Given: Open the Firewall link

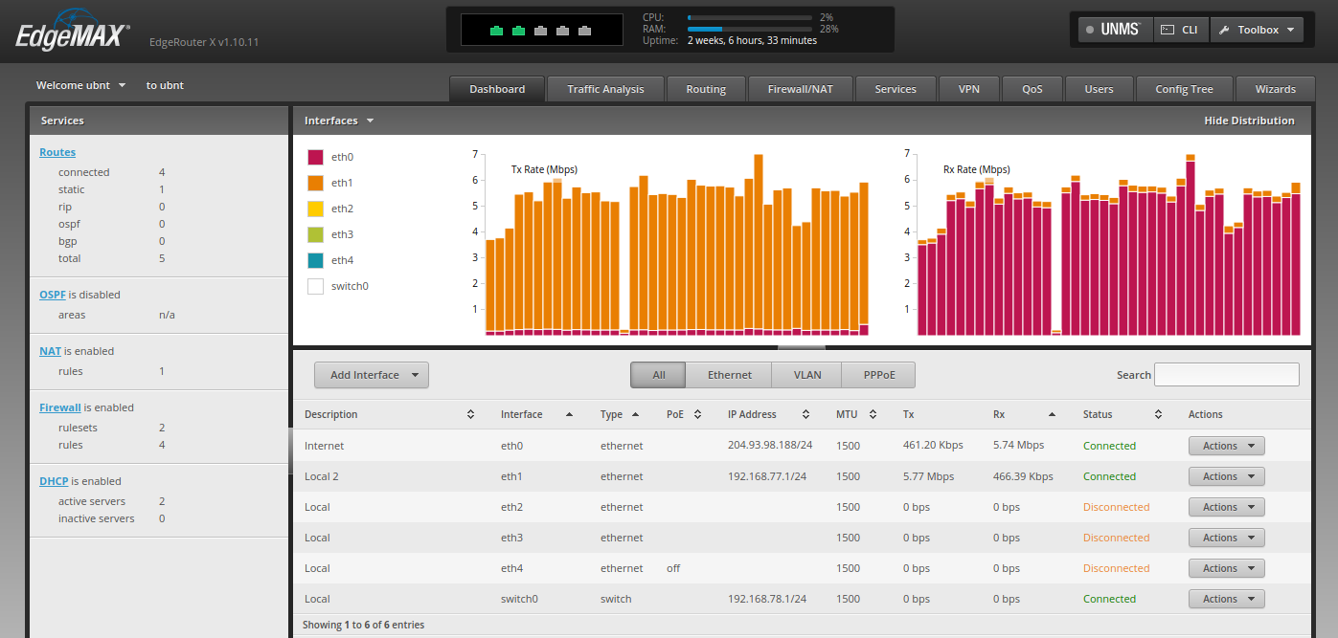Looking at the screenshot, I should pos(60,407).
